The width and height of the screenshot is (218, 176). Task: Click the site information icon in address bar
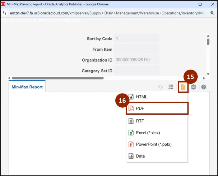pos(5,13)
